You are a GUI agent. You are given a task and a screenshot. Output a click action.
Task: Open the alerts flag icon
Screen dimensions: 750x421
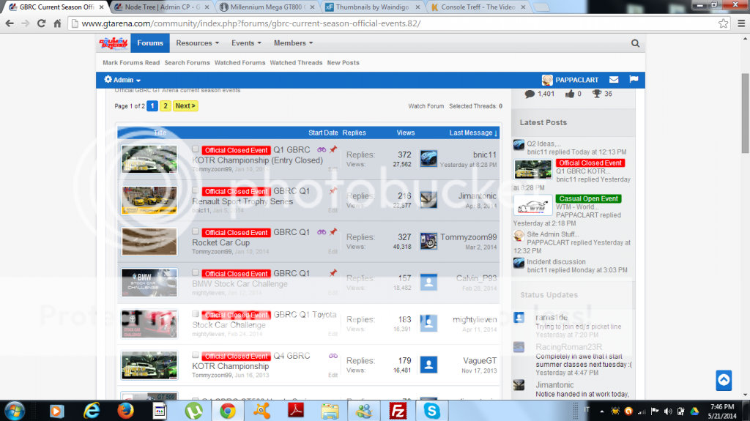tap(634, 79)
